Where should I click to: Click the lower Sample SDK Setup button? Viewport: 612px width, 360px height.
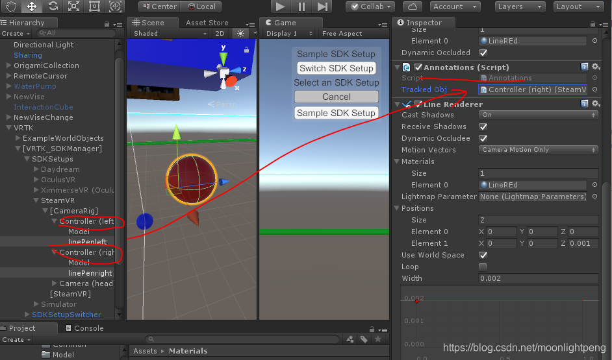[337, 113]
